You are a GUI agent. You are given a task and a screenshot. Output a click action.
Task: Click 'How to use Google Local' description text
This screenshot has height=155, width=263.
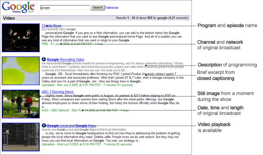84,130
